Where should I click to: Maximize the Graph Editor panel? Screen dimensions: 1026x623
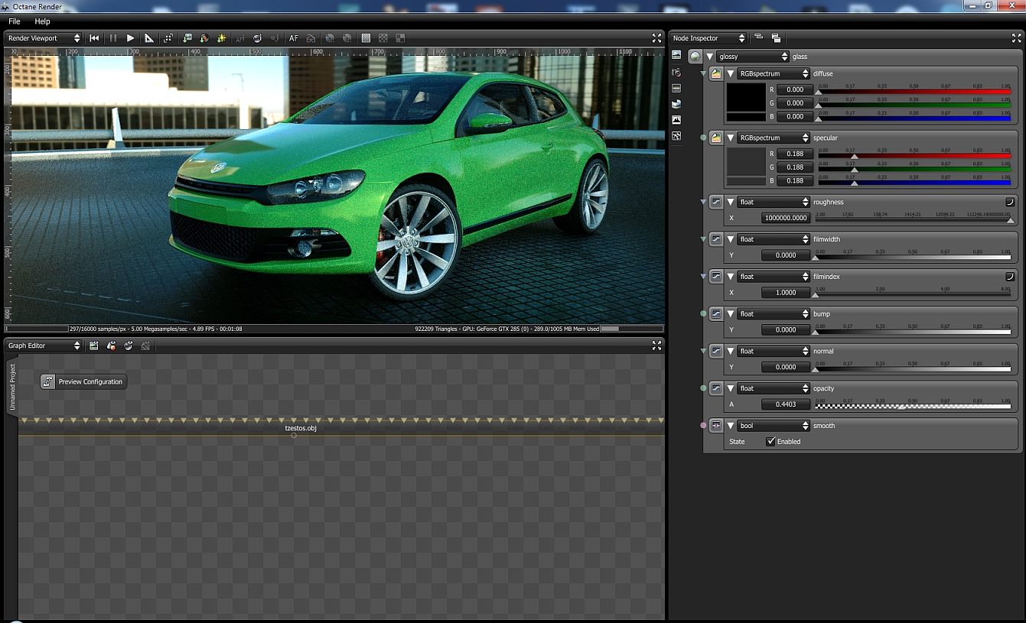pyautogui.click(x=656, y=346)
